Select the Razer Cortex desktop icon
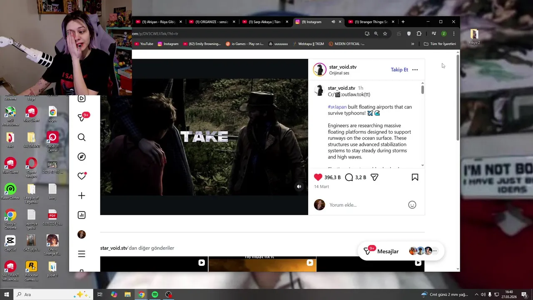This screenshot has height=300, width=533. point(10,192)
